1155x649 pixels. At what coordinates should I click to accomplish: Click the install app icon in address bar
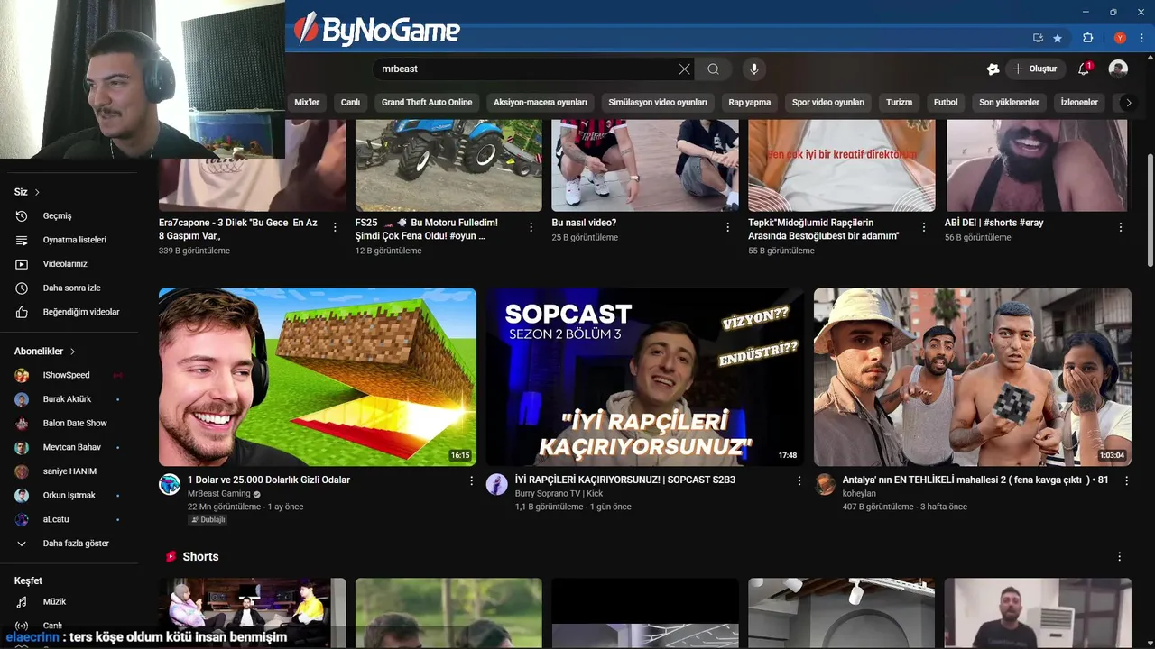coord(1038,38)
